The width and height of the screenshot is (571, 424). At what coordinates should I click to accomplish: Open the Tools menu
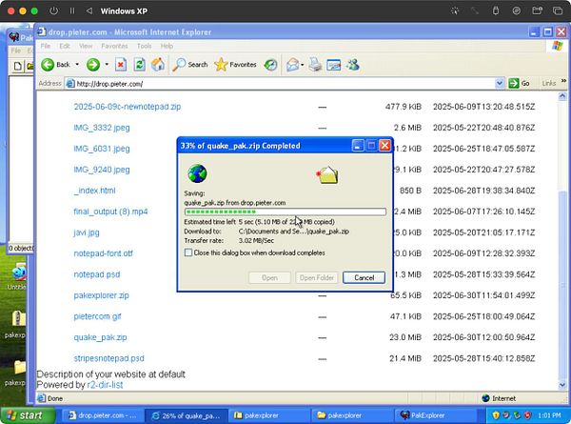click(x=144, y=46)
